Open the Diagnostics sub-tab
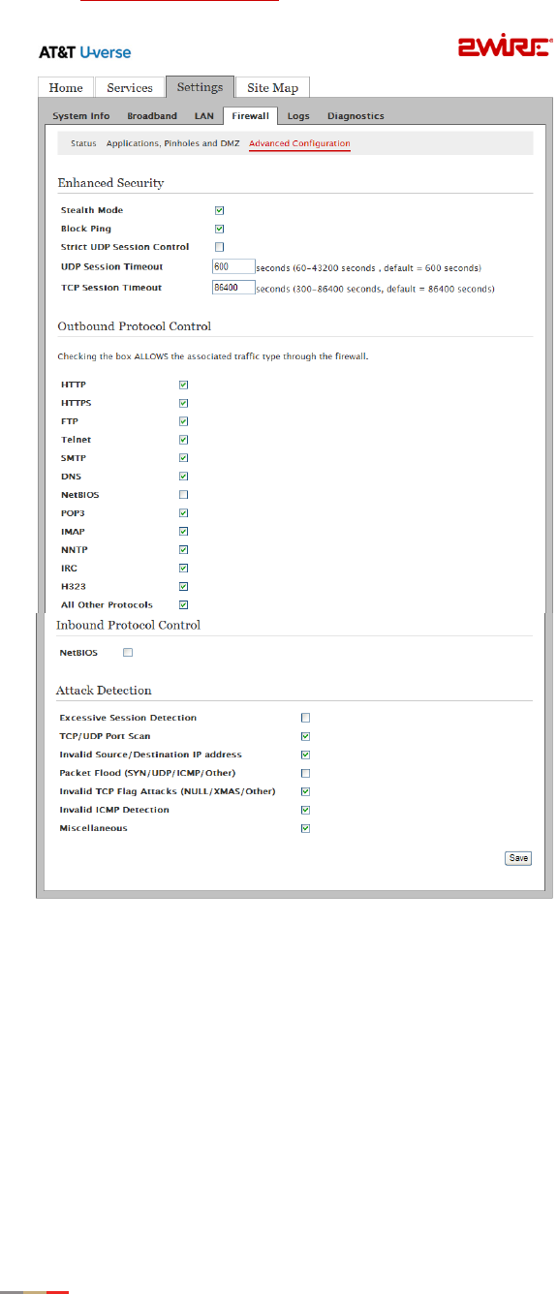Viewport: 557px width, 1294px height. pyautogui.click(x=356, y=116)
